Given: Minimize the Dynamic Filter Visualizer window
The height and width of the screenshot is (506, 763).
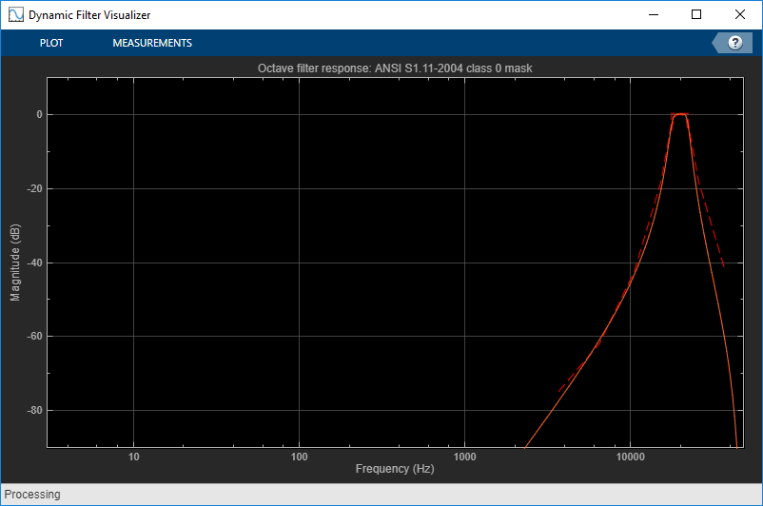Looking at the screenshot, I should coord(654,14).
